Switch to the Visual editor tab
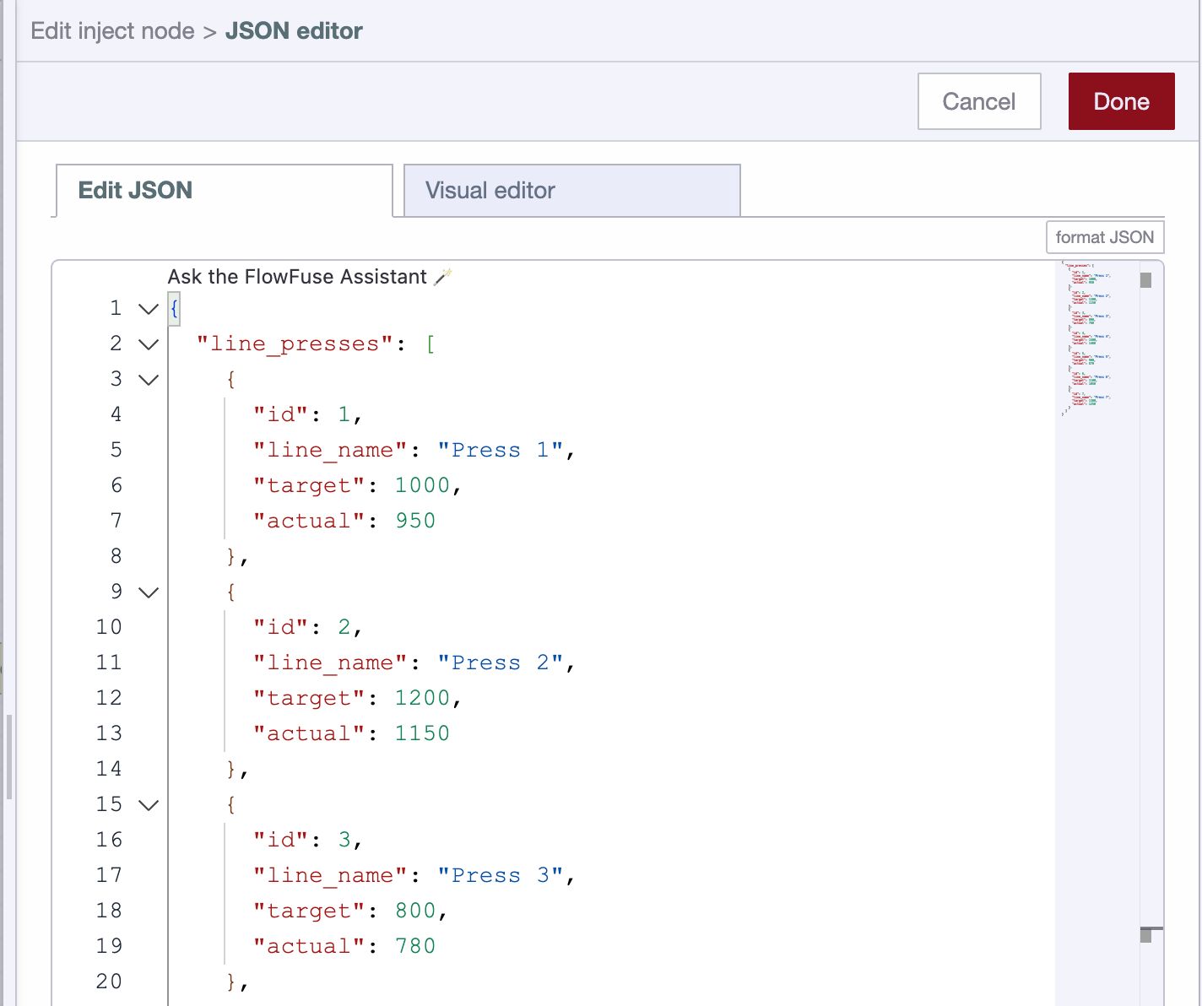The width and height of the screenshot is (1202, 1006). (x=490, y=190)
